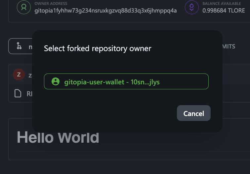Click the purple balance available coin icon
The width and height of the screenshot is (250, 174).
(192, 8)
